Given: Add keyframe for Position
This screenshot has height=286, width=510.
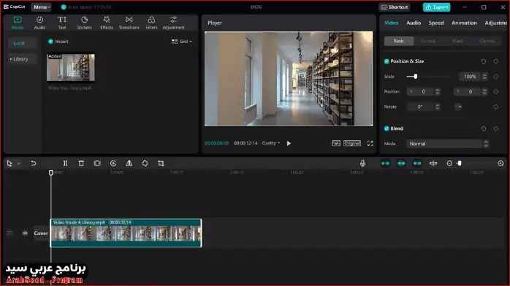Looking at the screenshot, I should [495, 92].
